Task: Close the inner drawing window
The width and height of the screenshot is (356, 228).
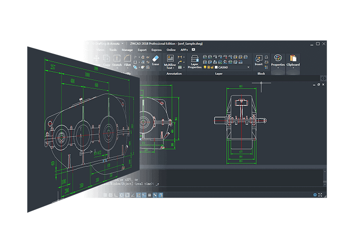Action: [323, 85]
